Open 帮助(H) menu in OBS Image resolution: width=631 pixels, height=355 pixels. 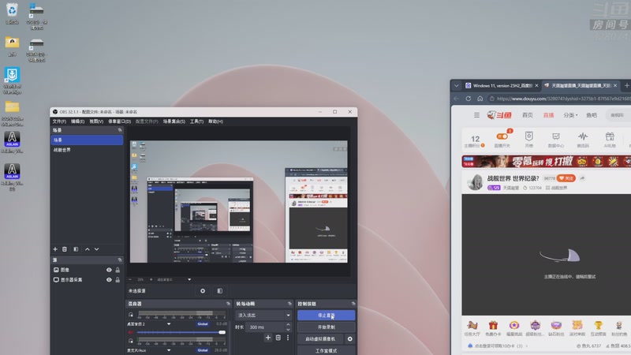(x=215, y=121)
